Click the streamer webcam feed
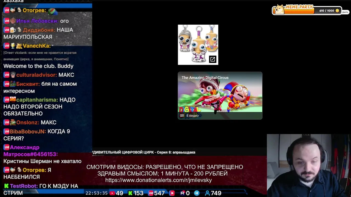Viewport: 351px width, 197px height. click(309, 166)
